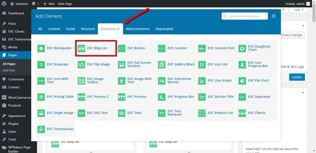
Task: Click the Preview Changes button
Action: (x=293, y=35)
